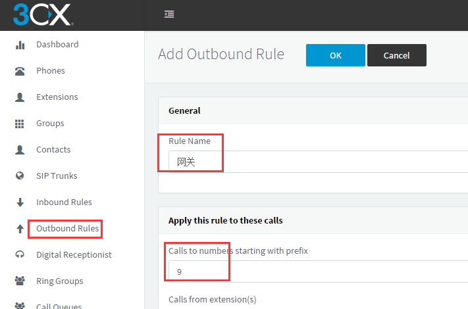468x309 pixels.
Task: Click the Add Outbound Rule heading
Action: [221, 54]
